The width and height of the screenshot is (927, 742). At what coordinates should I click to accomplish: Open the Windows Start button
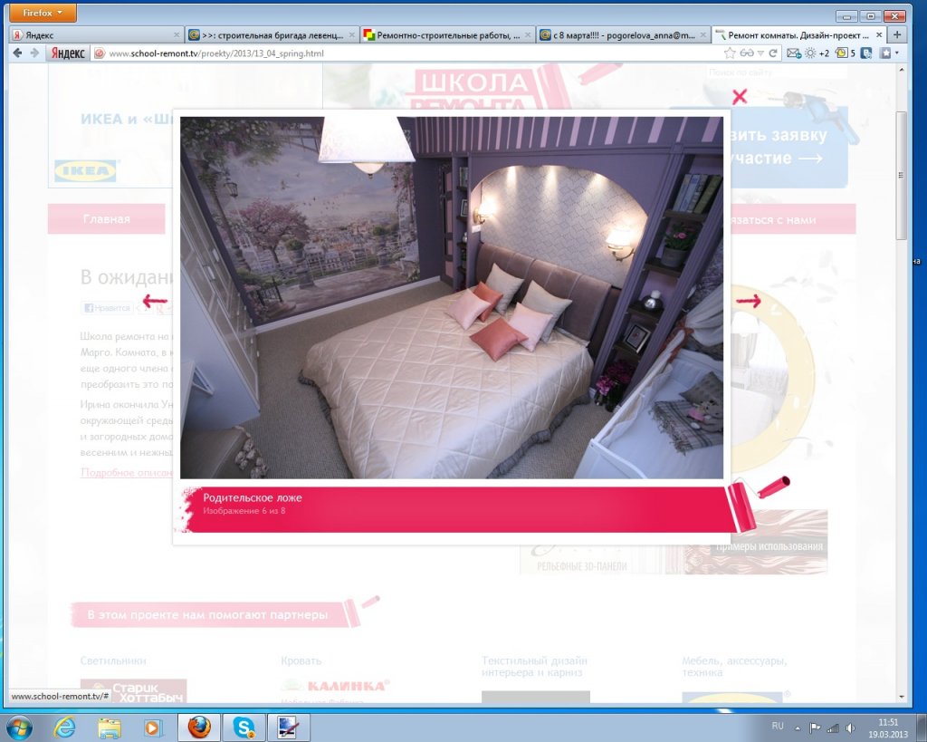19,728
